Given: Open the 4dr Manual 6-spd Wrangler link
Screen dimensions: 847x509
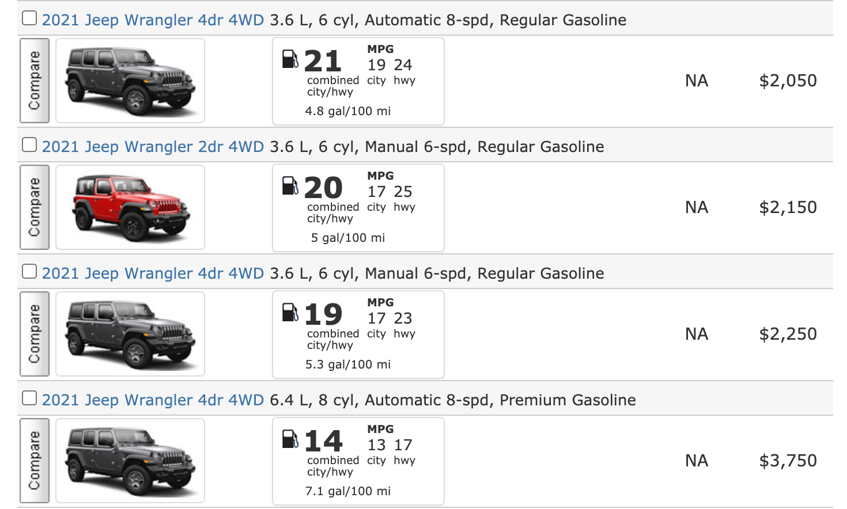Looking at the screenshot, I should pos(153,274).
